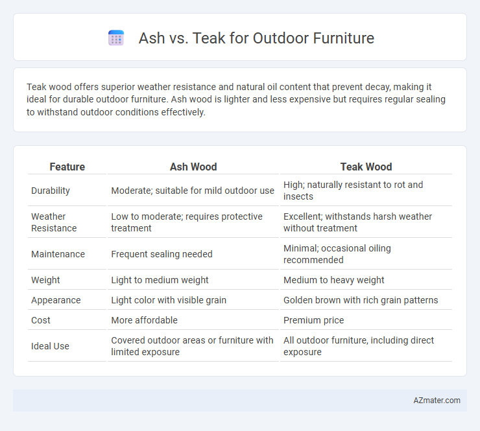Click the calendar grid icon beside the title
The height and width of the screenshot is (431, 480).
tap(116, 38)
